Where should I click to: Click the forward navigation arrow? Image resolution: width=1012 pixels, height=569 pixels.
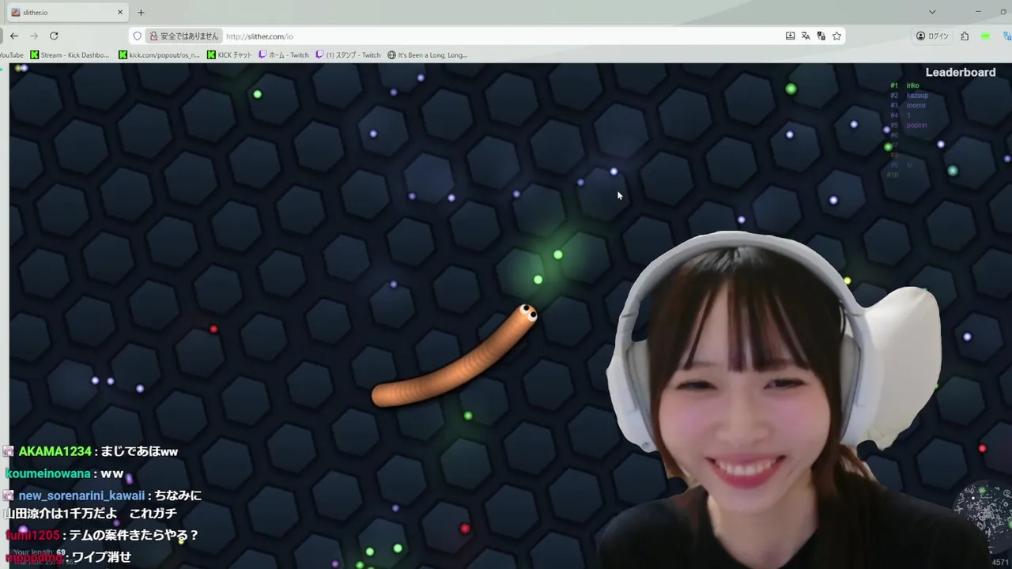point(34,36)
